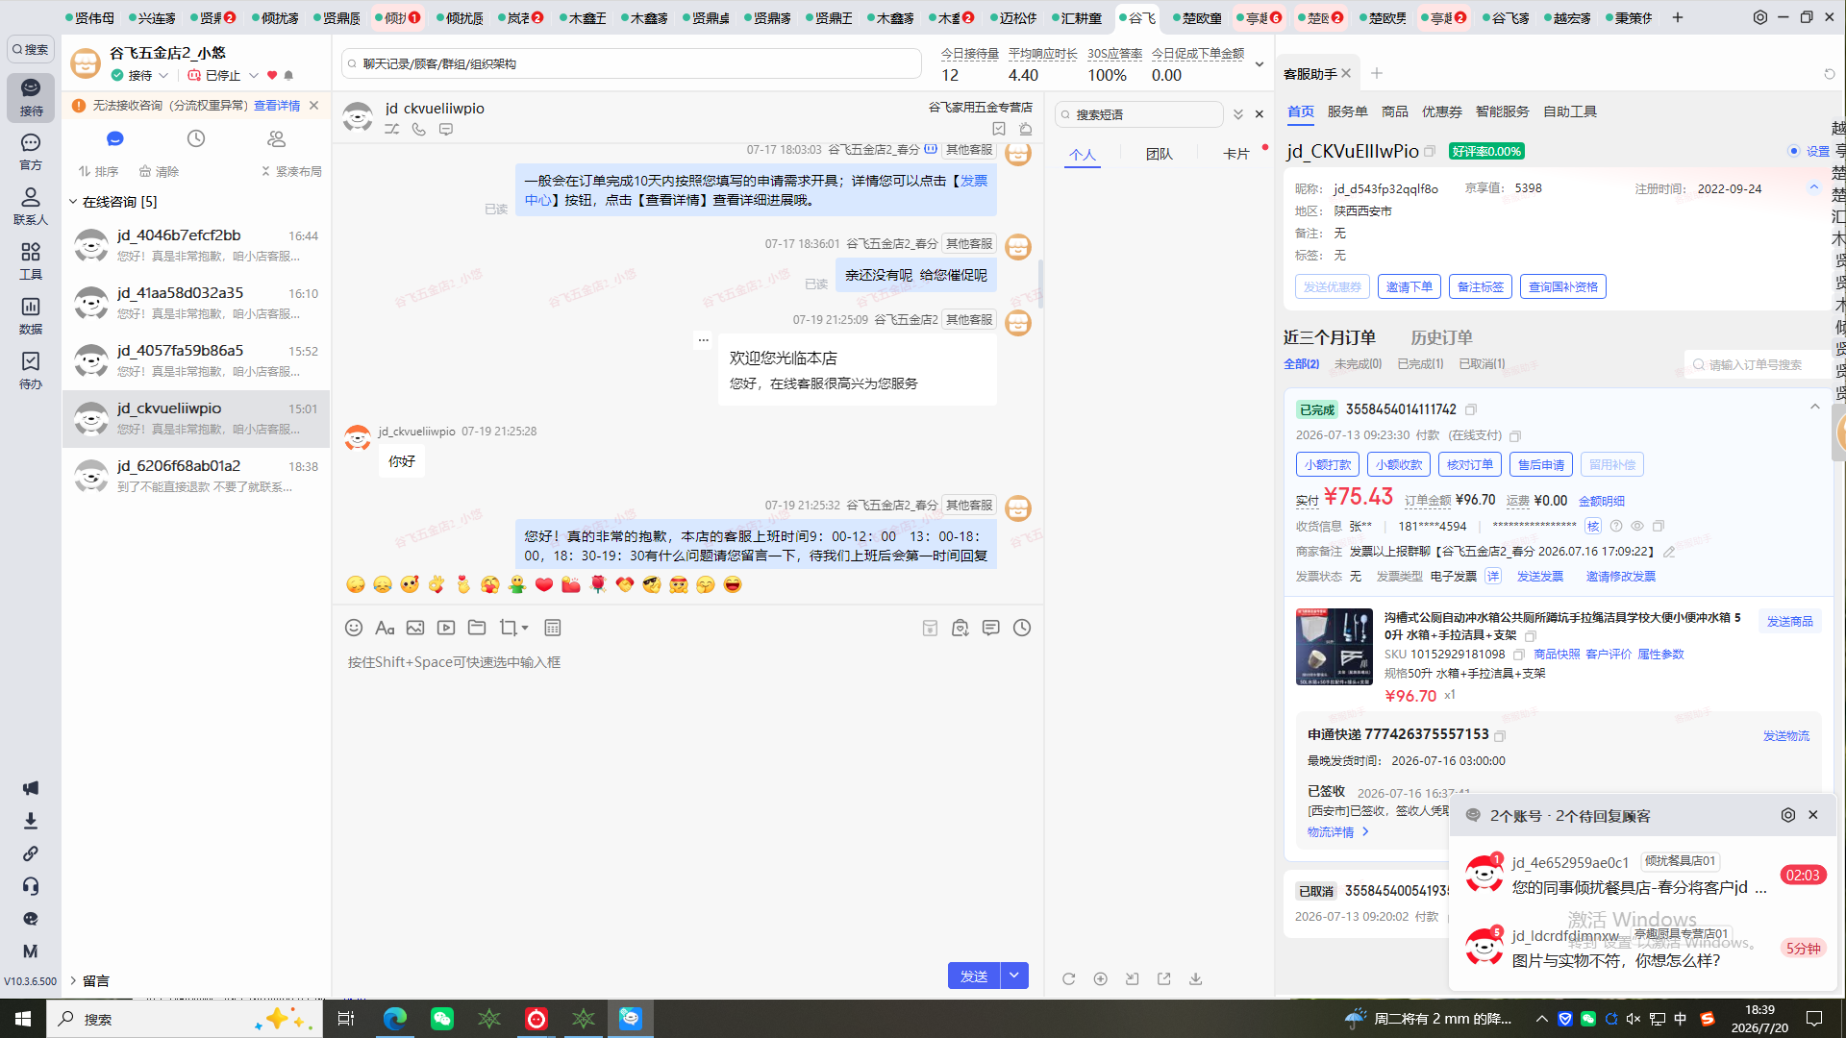Open the 查看详情 link in warning bar
1846x1038 pixels.
[277, 106]
